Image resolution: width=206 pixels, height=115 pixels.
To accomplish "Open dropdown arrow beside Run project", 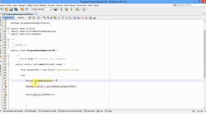I will (x=74, y=9).
